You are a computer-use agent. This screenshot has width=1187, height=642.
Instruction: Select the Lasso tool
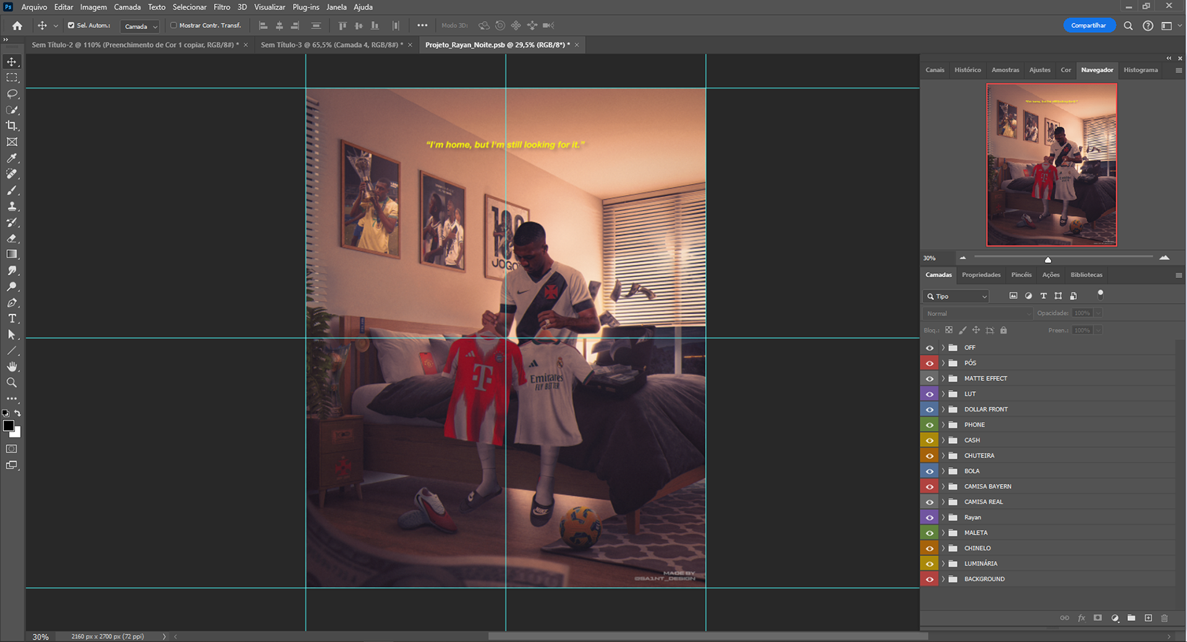[12, 94]
